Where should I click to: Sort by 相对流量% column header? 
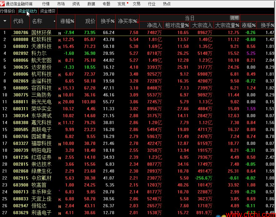coord(177,26)
